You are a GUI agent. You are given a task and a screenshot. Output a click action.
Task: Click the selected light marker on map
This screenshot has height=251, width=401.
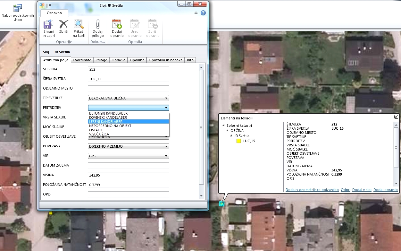click(221, 203)
